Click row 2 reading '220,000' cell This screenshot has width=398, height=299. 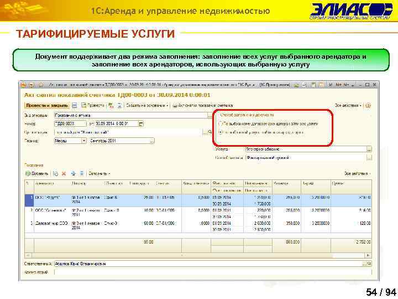pos(258,210)
